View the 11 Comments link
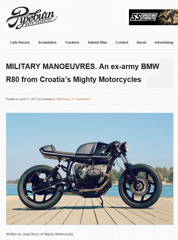The width and height of the screenshot is (178, 240). (81, 99)
